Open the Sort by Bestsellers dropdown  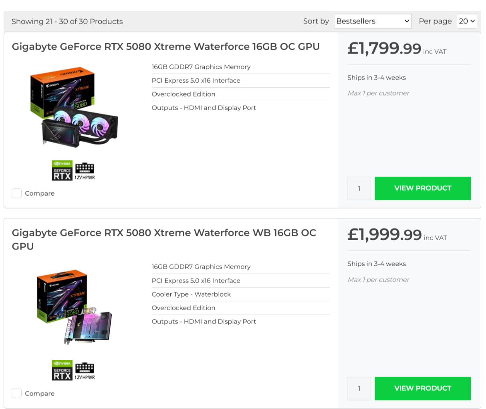tap(373, 21)
